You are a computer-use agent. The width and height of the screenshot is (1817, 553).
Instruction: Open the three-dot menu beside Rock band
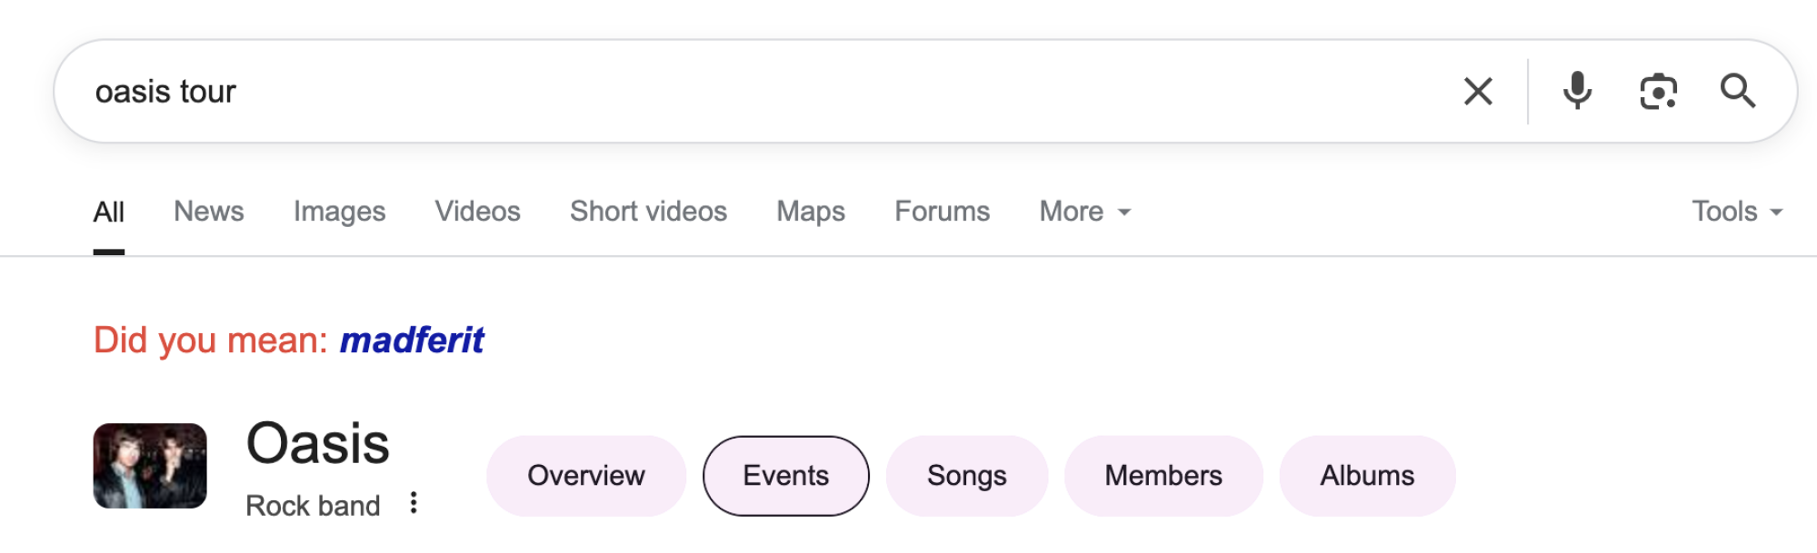pos(414,504)
